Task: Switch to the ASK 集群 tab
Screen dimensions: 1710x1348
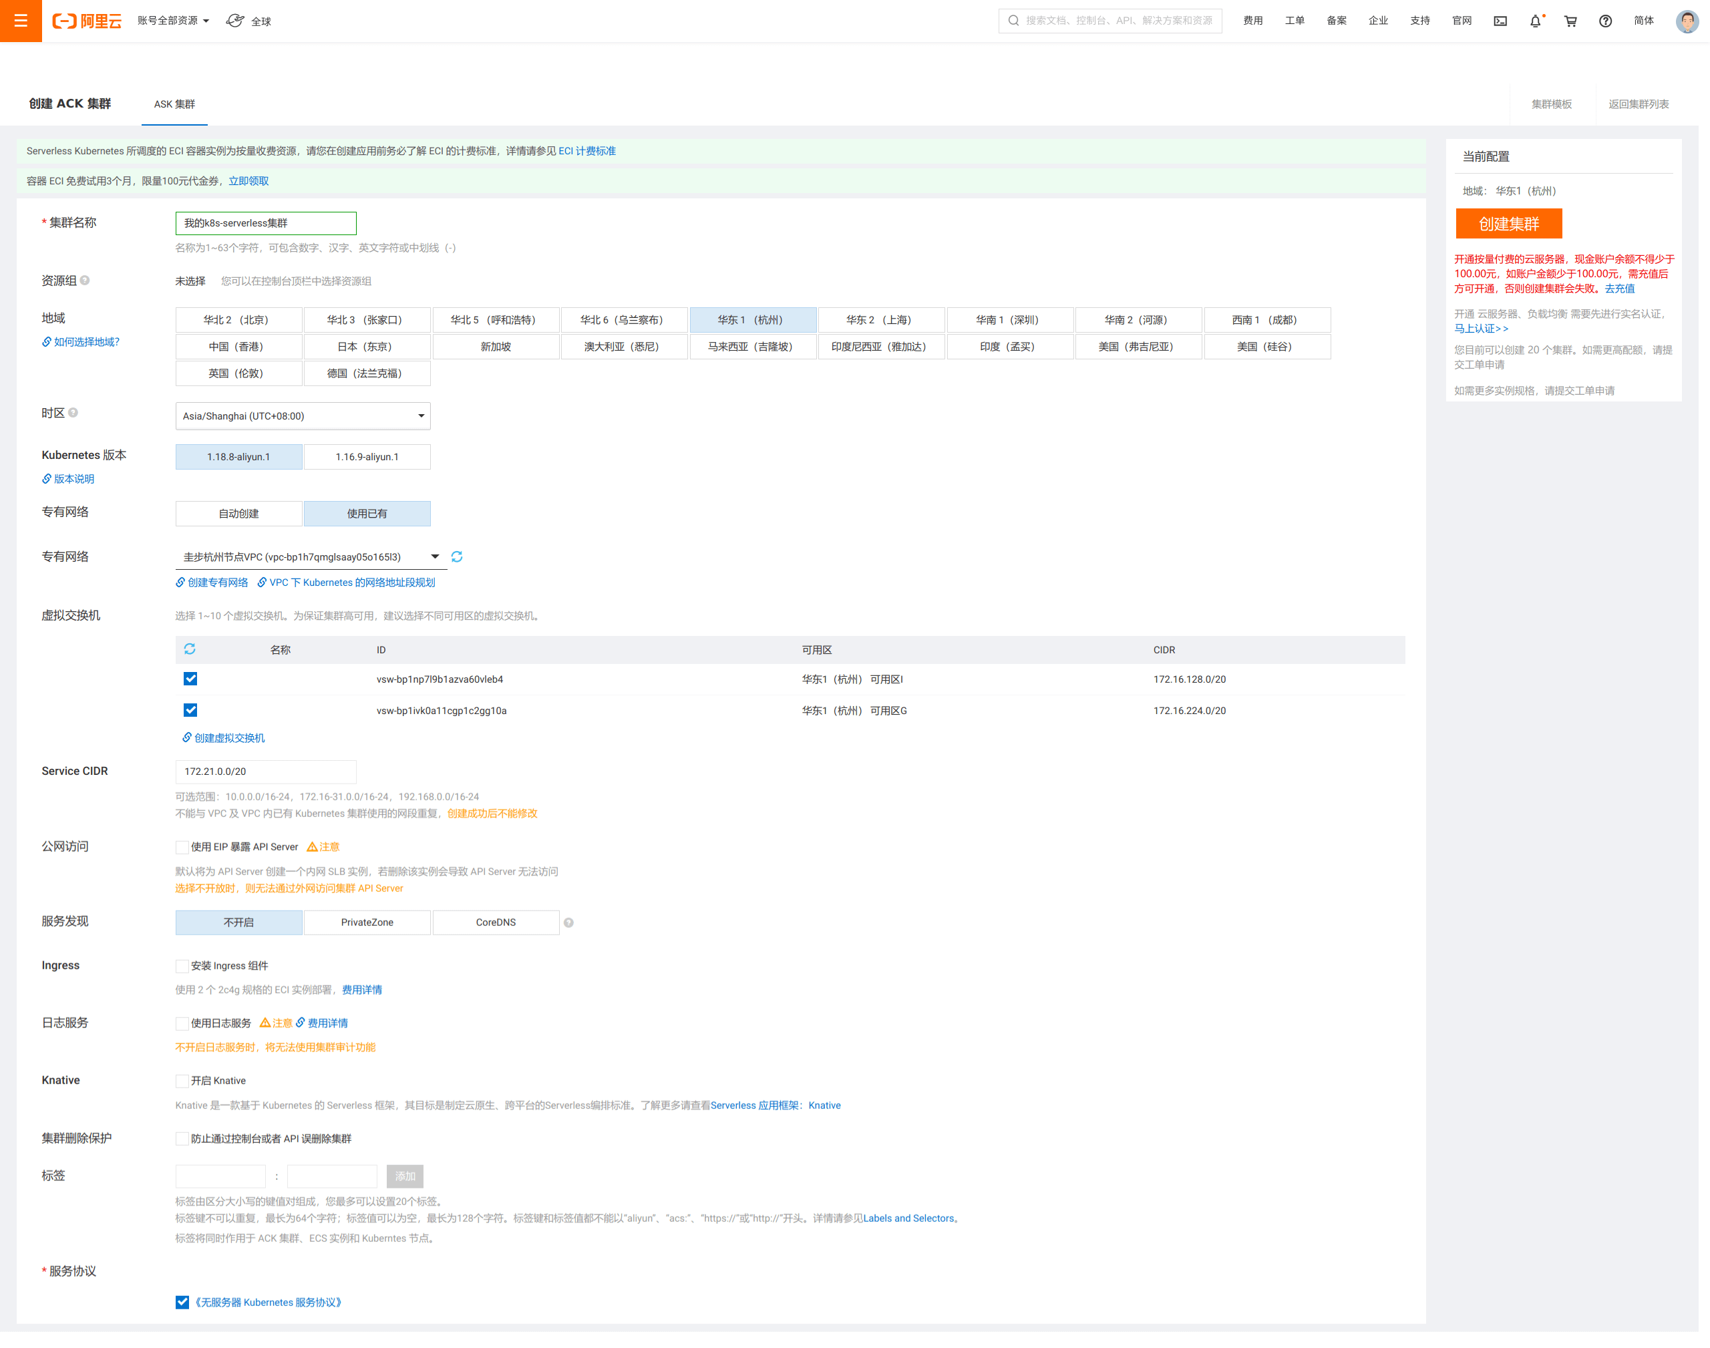Action: (x=174, y=104)
